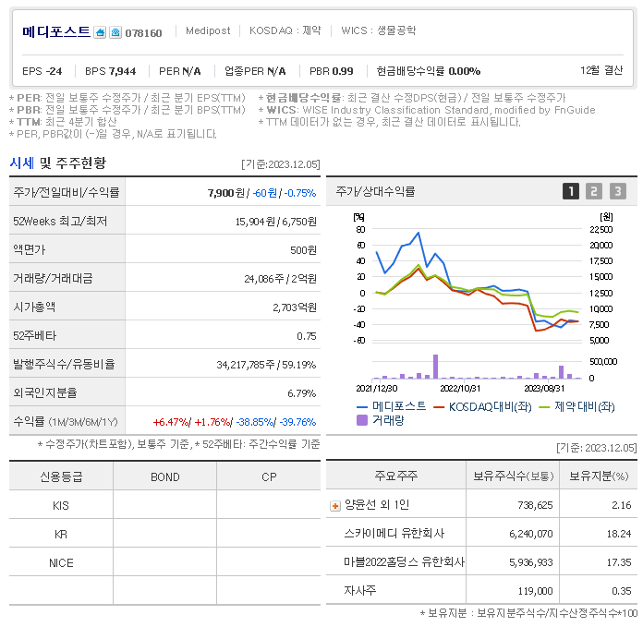Click the 신용등급 column header
Image resolution: width=643 pixels, height=627 pixels.
tap(61, 476)
